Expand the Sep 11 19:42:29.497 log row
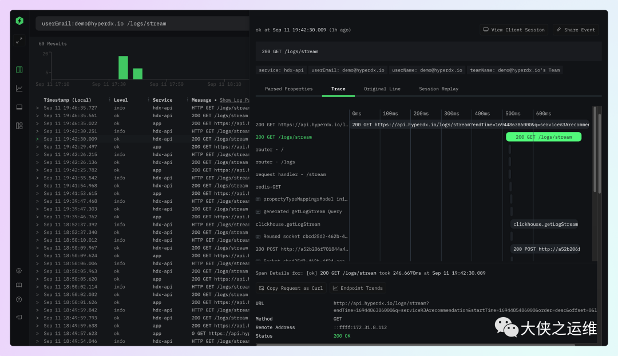 pyautogui.click(x=38, y=147)
